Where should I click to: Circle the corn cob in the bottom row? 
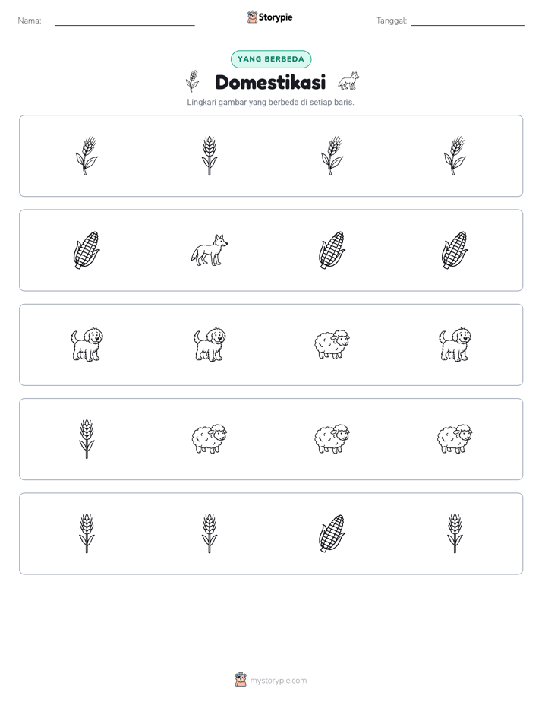click(x=332, y=533)
